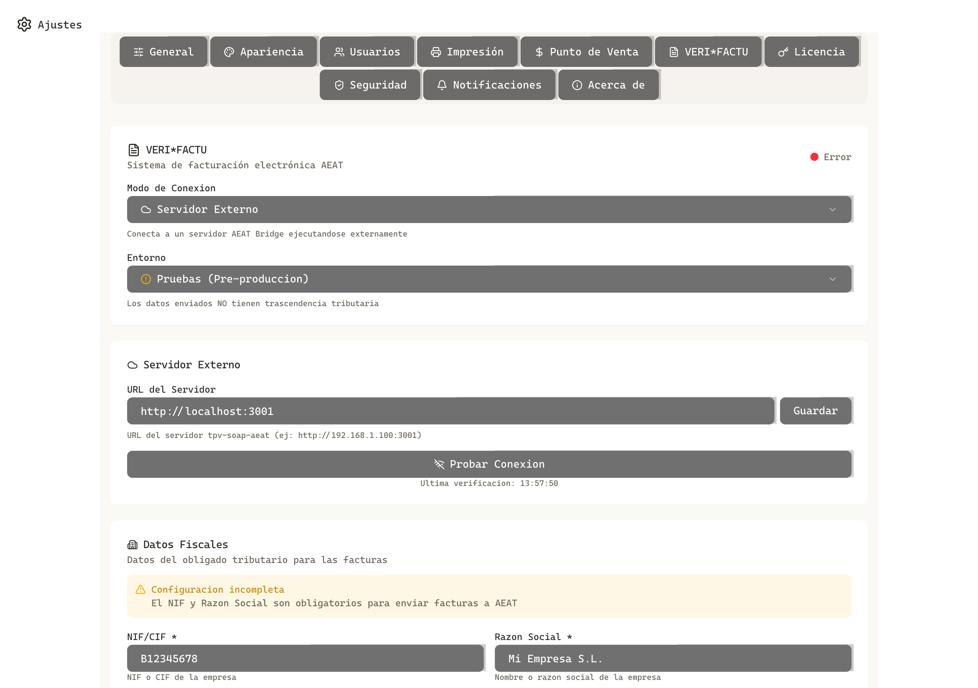Click the warning icon in Configuracion incompleta banner
Viewport: 978px width, 688px height.
pos(141,590)
